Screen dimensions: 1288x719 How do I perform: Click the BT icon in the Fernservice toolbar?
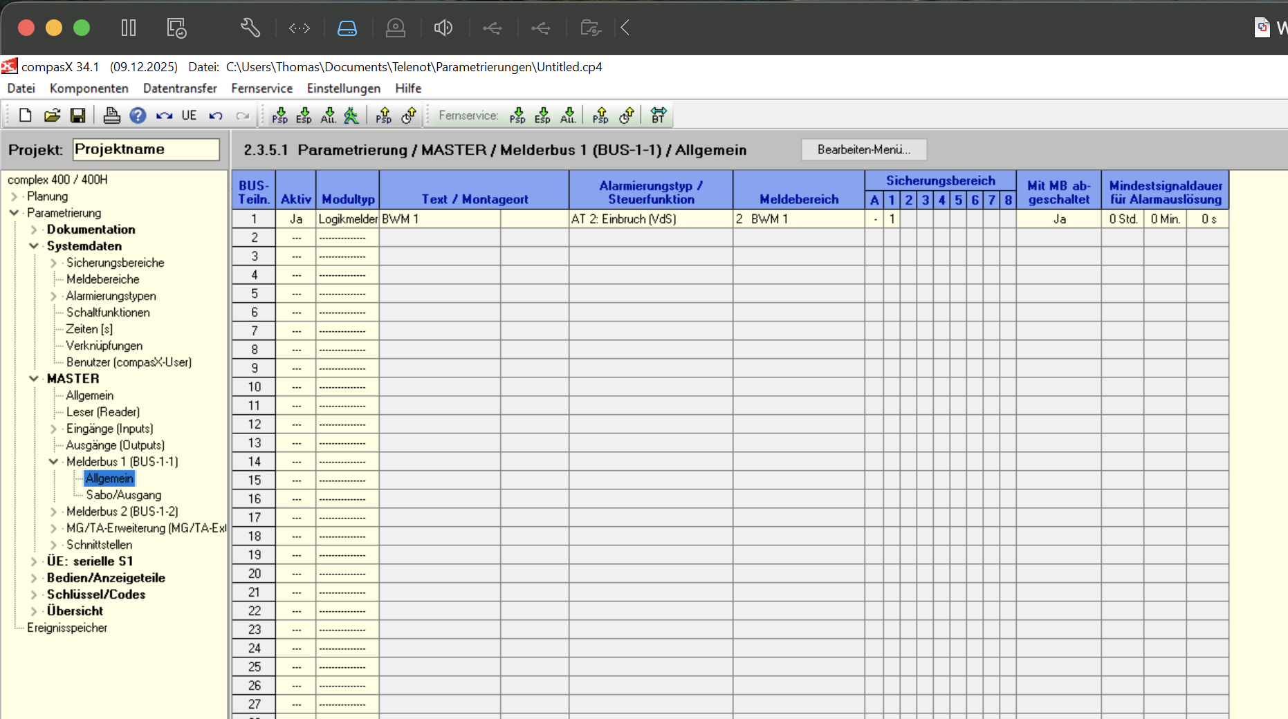pyautogui.click(x=658, y=115)
